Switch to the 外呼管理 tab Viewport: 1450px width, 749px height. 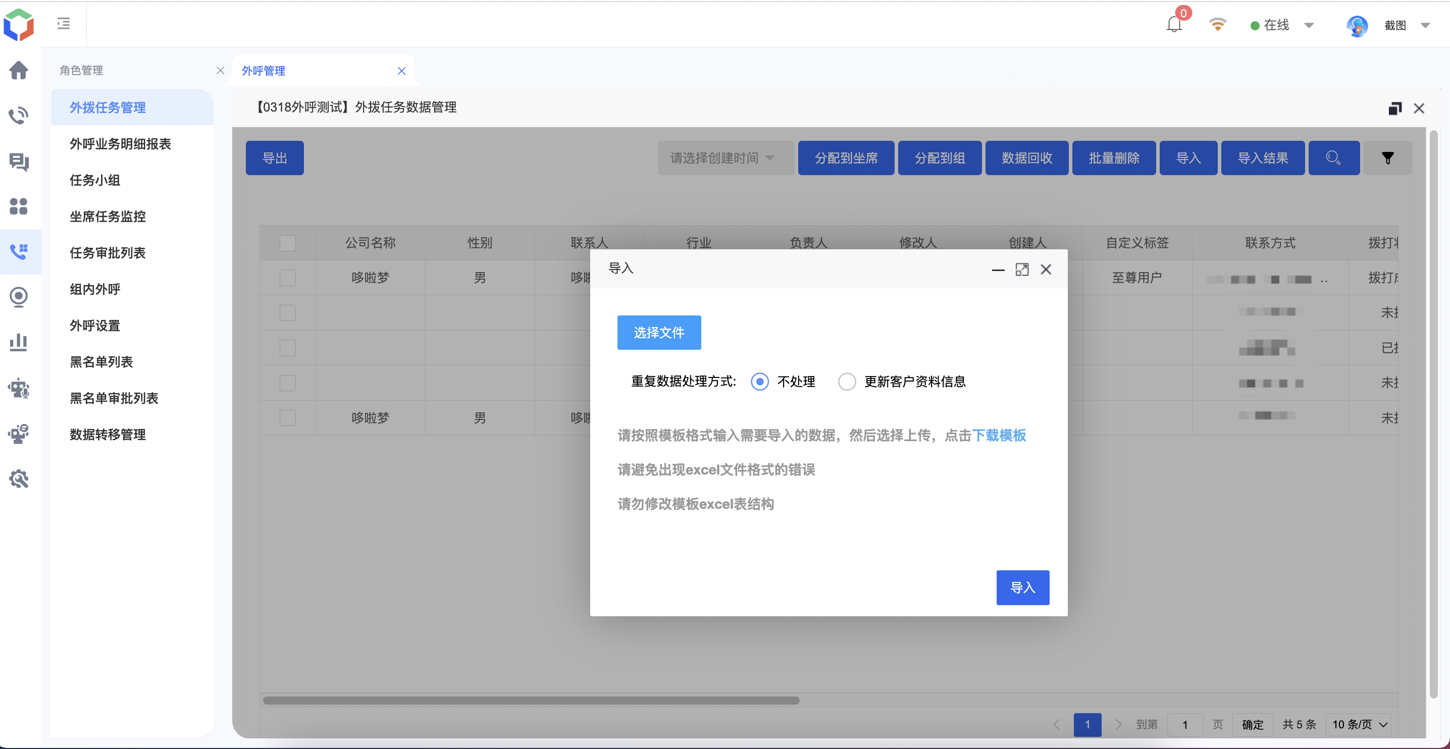[x=264, y=71]
